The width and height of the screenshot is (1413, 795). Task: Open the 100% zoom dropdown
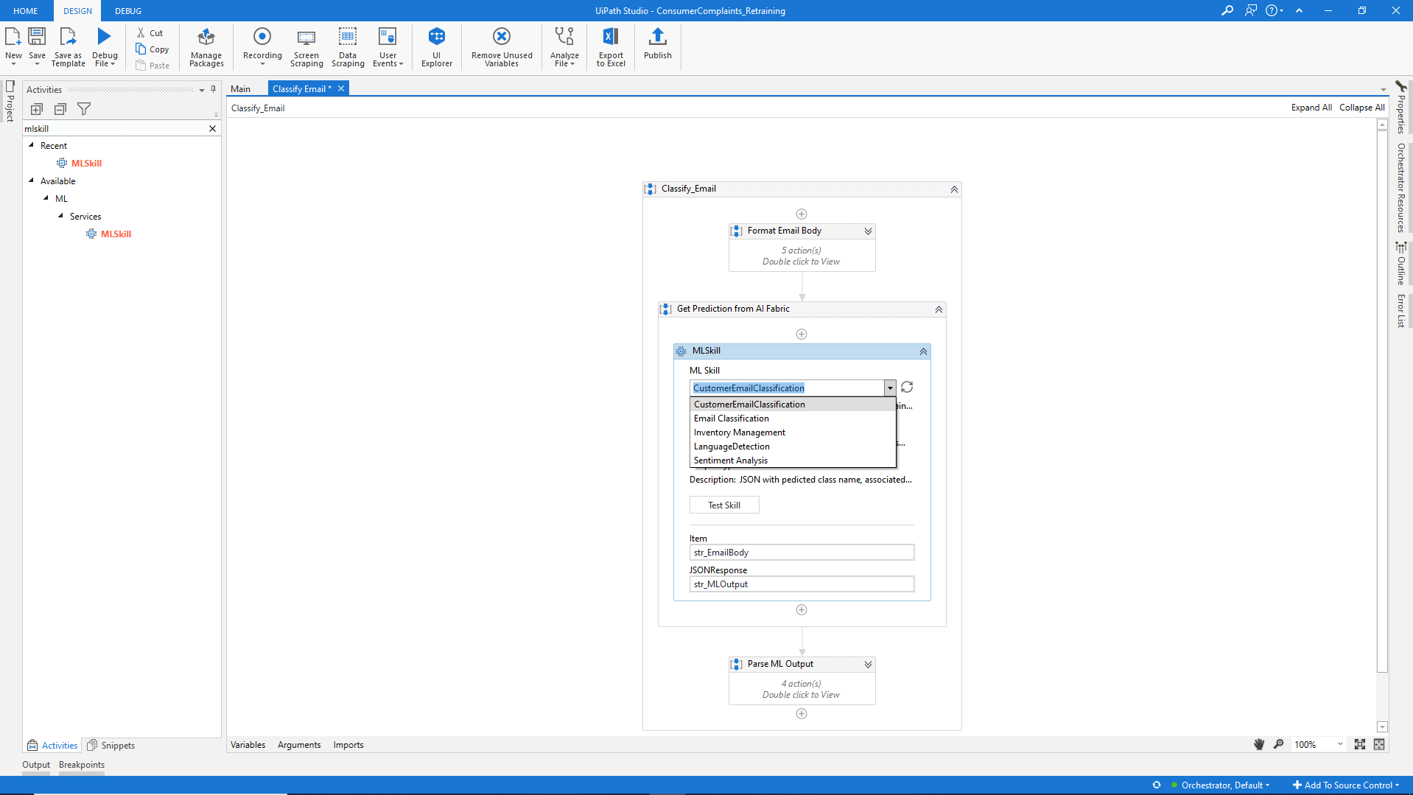coord(1340,744)
